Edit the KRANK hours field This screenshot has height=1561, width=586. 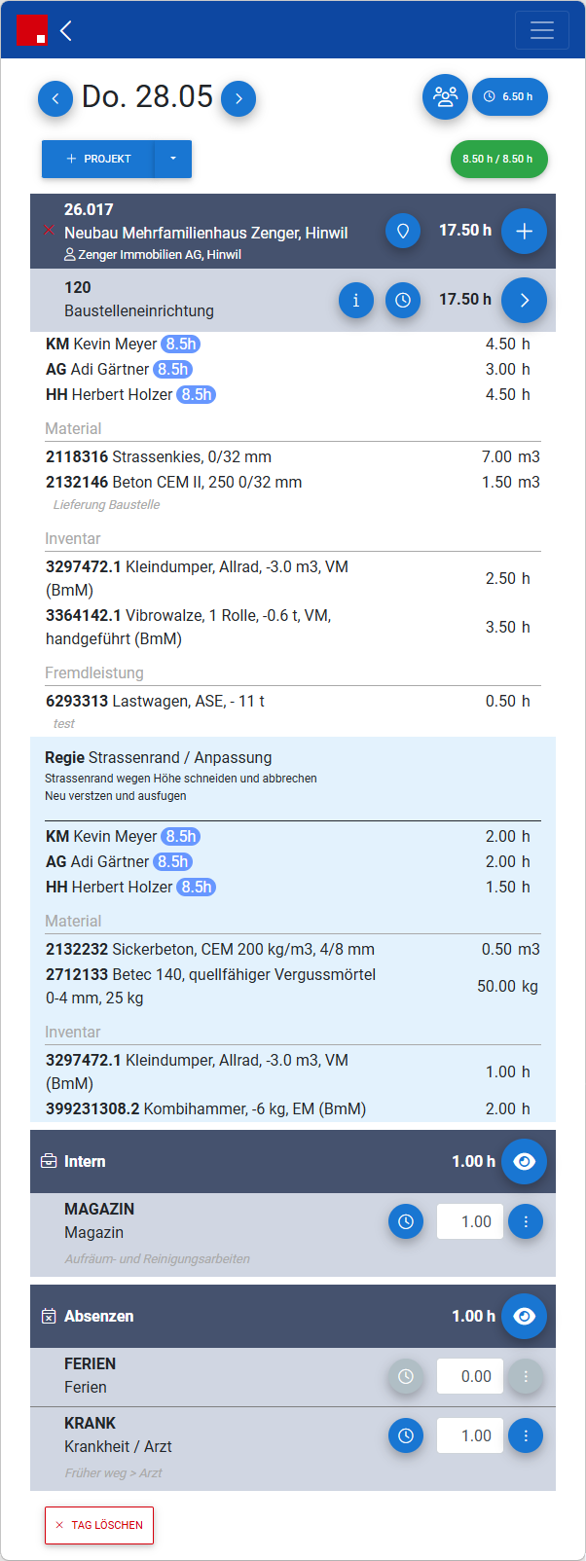tap(470, 1435)
